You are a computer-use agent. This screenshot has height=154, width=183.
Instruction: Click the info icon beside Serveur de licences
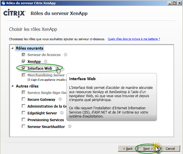65,55
